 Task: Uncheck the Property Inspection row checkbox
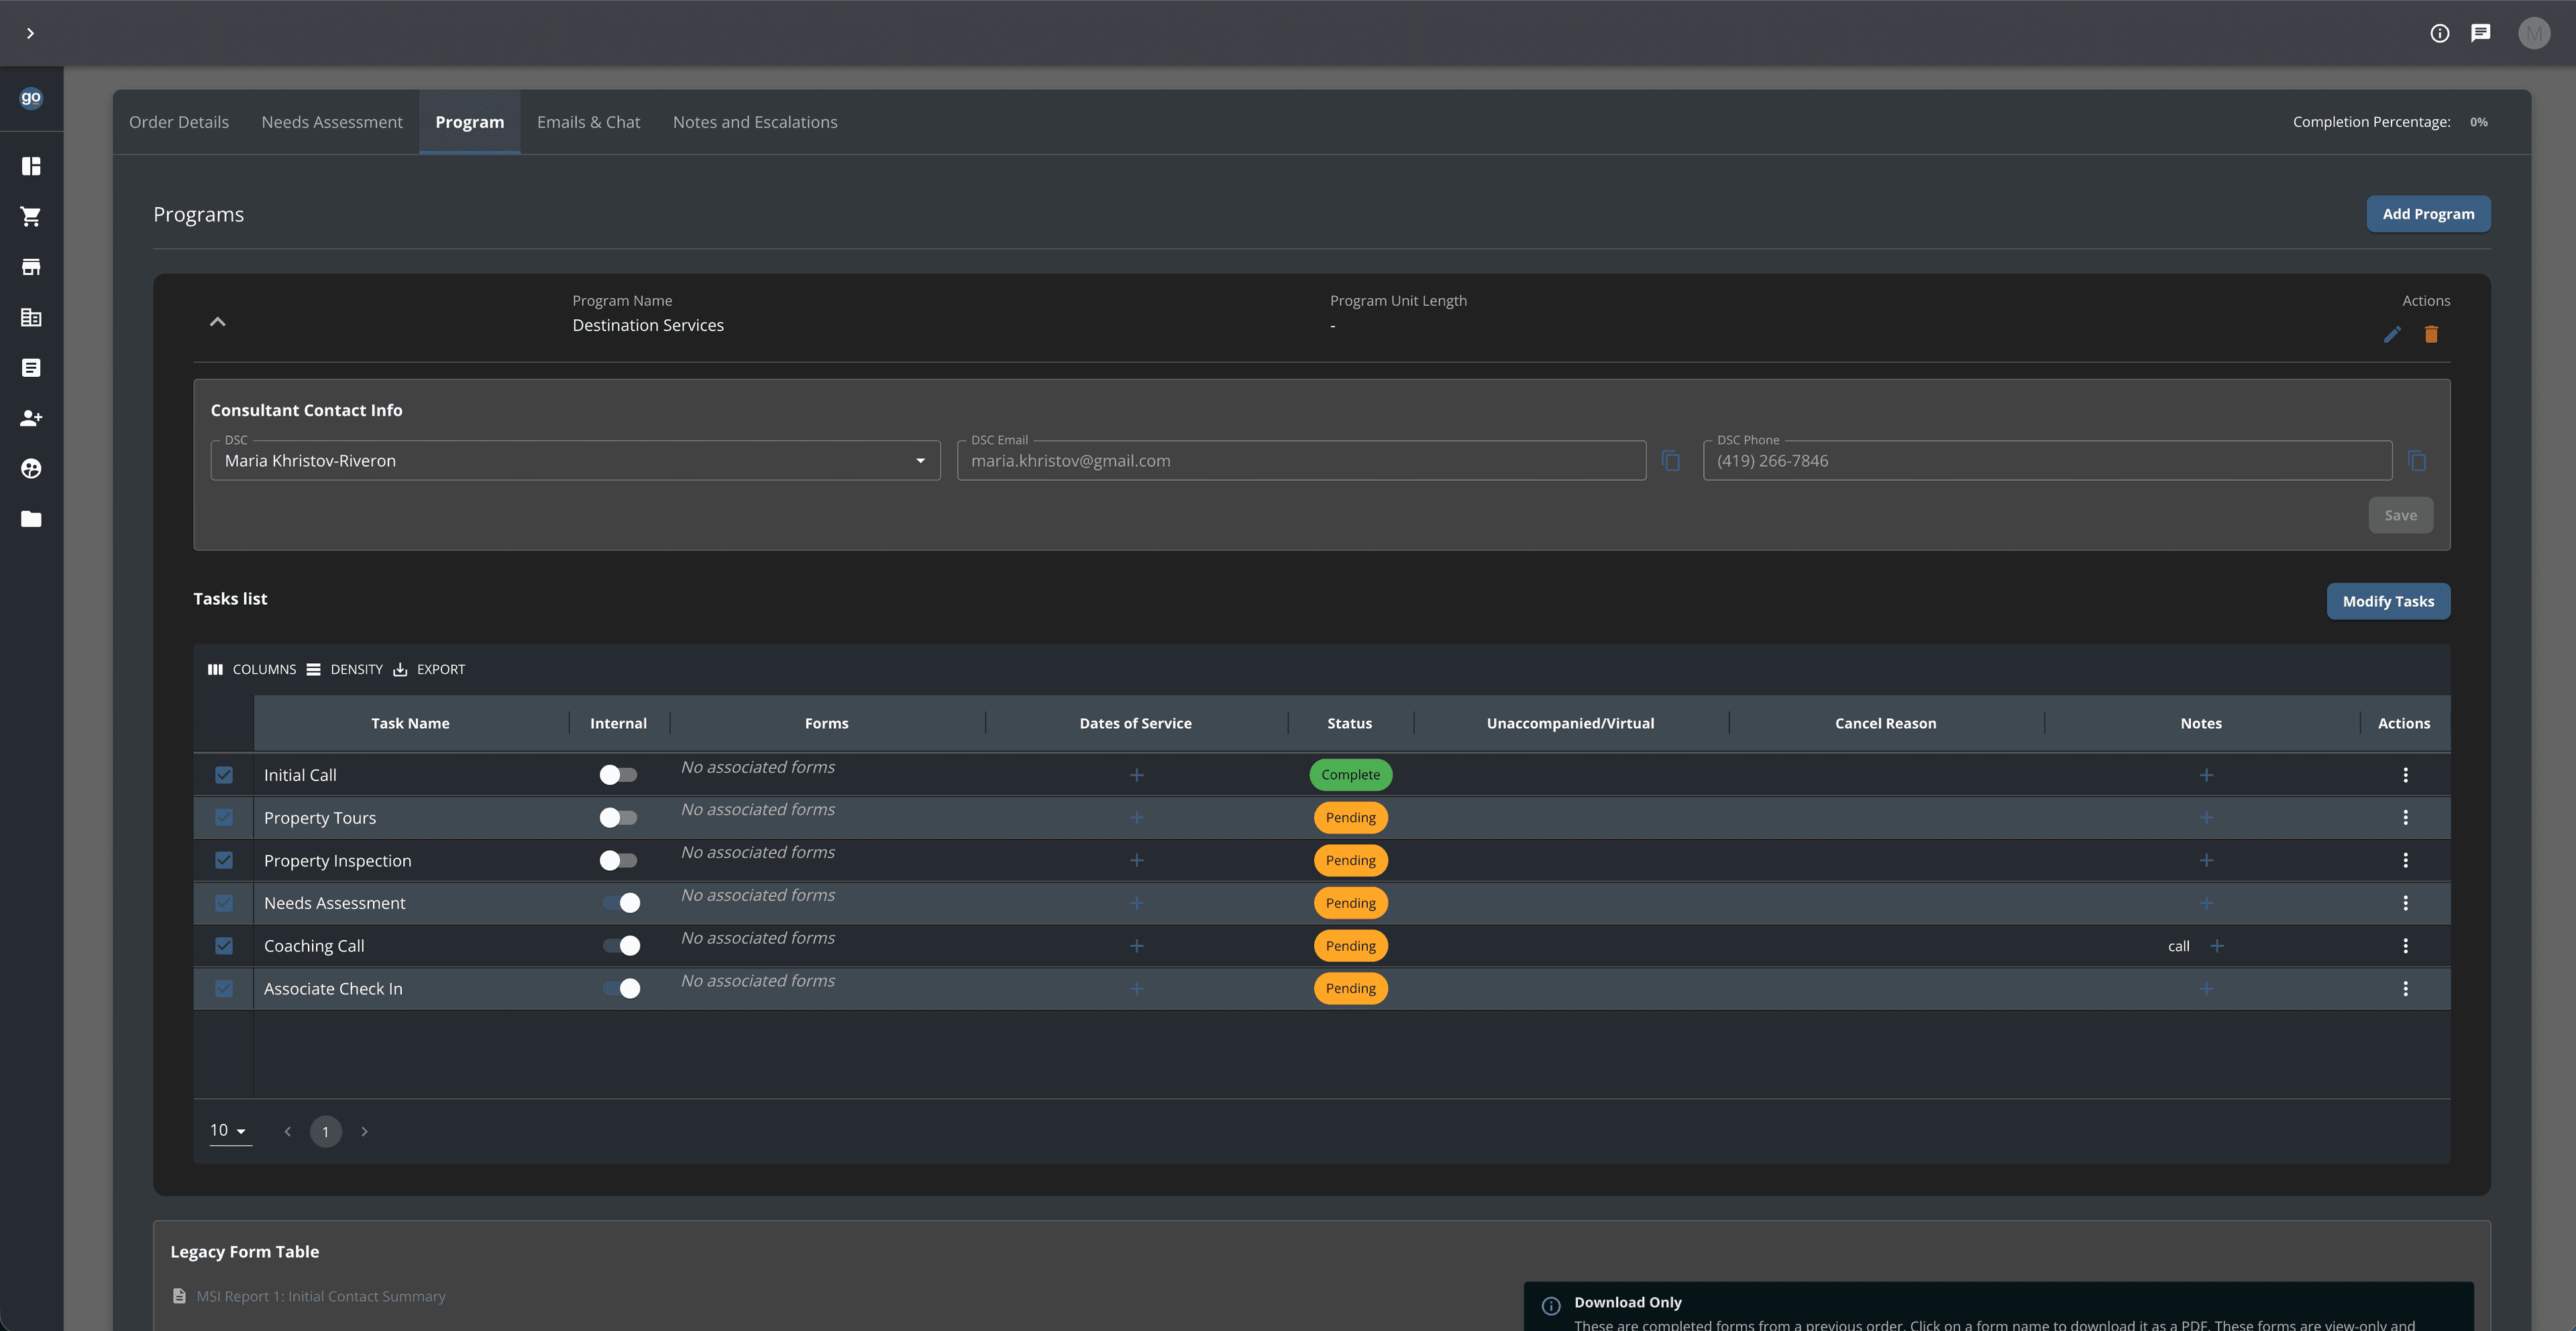(x=224, y=860)
